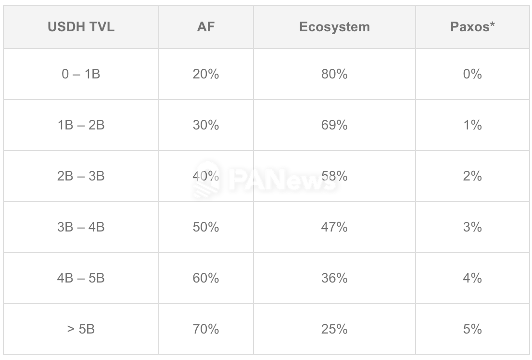Click the 60% AF cell
The height and width of the screenshot is (360, 532).
click(x=206, y=278)
